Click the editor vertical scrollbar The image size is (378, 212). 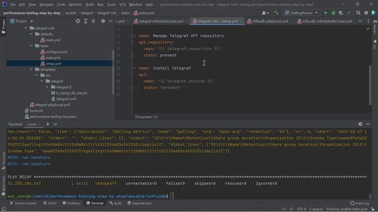pyautogui.click(x=370, y=85)
